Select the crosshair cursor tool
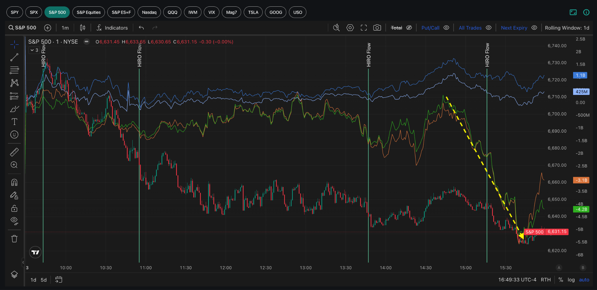 click(14, 44)
